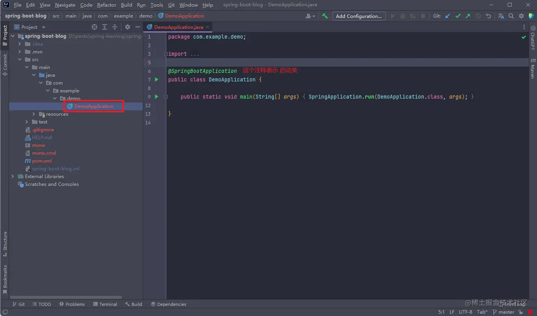Expand the resources folder node
This screenshot has width=537, height=316.
click(34, 114)
